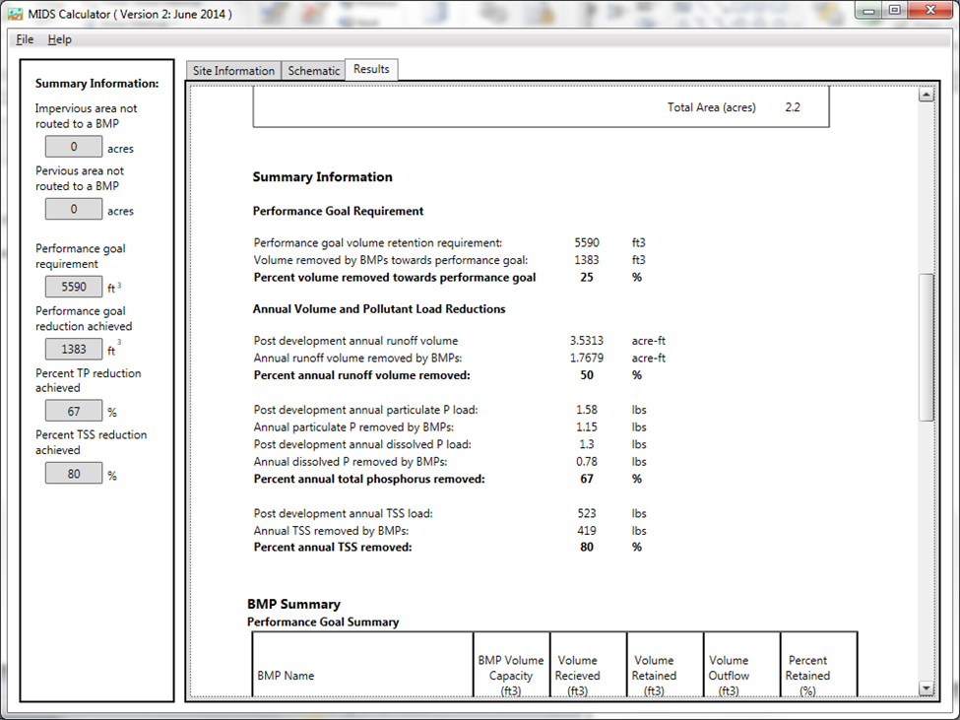Screen dimensions: 960x720
Task: Click the particulate P removed value 1.15
Action: point(587,426)
